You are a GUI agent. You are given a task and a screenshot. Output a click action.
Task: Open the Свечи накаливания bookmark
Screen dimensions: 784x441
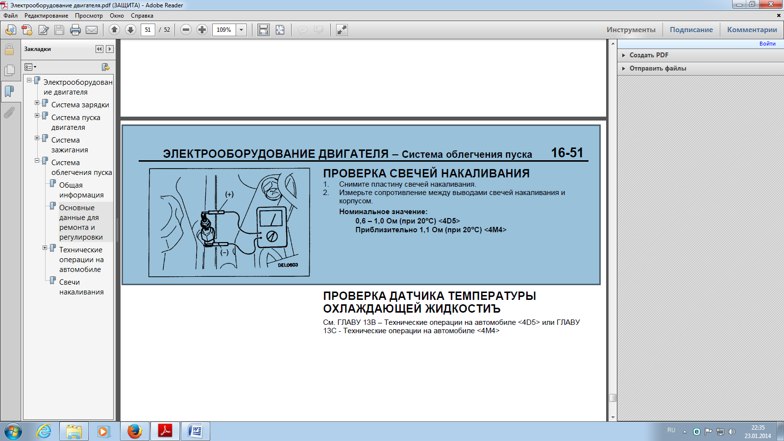(x=81, y=287)
